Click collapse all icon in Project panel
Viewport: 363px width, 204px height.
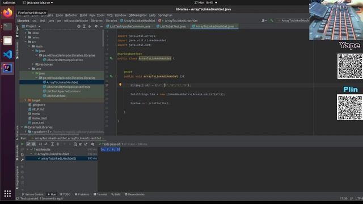[90, 27]
